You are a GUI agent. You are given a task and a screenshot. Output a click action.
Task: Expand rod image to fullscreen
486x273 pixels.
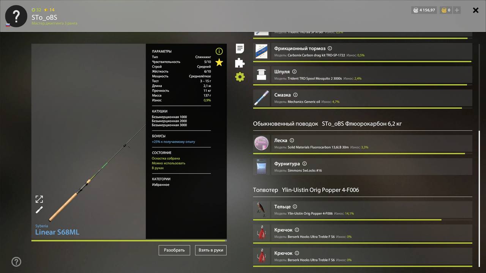(39, 199)
